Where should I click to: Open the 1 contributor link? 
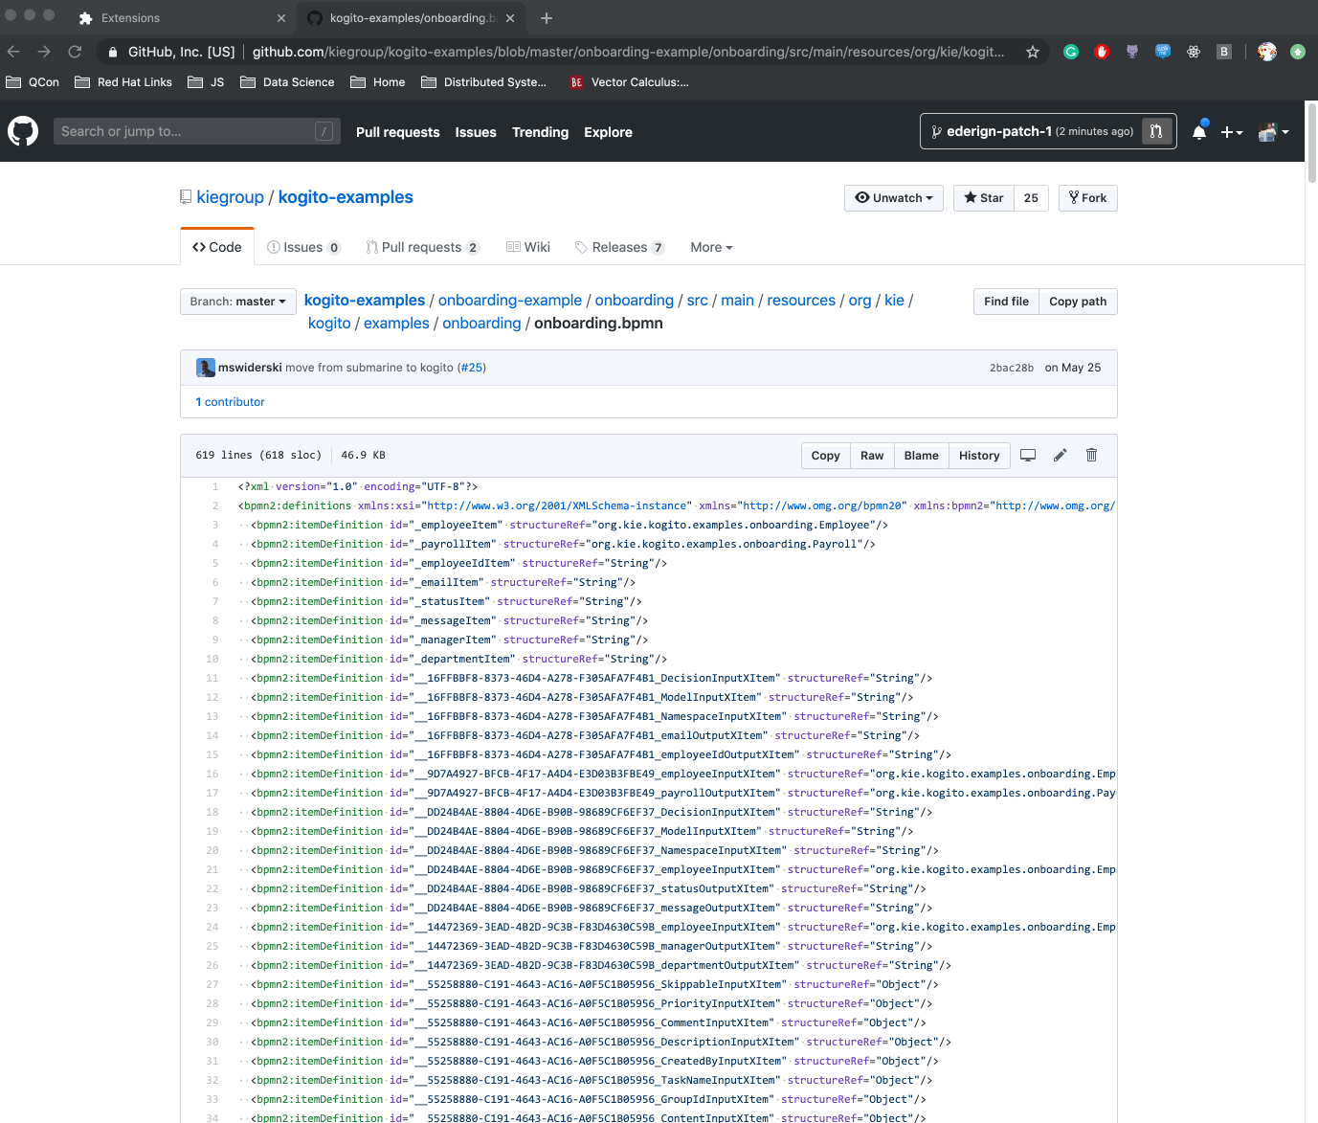tap(230, 402)
